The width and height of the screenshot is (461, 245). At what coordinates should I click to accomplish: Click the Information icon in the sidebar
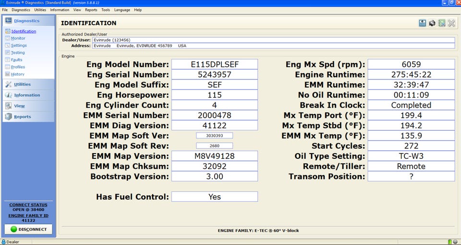click(x=9, y=95)
